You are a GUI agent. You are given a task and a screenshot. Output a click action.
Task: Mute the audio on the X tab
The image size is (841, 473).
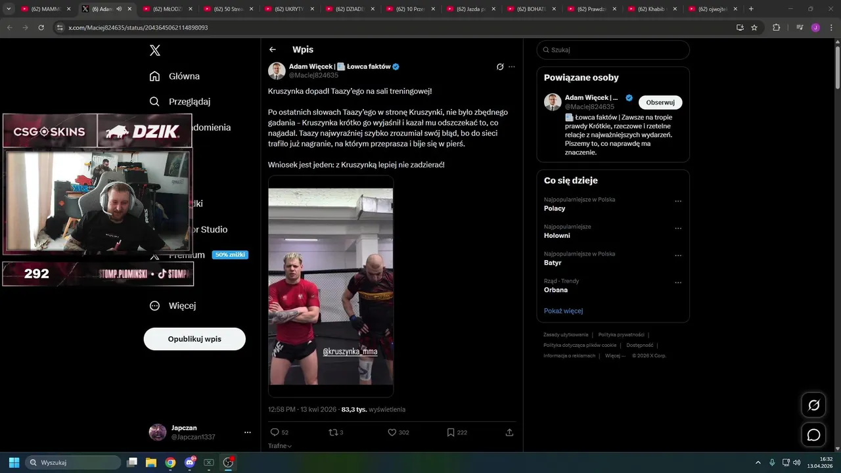coord(119,9)
